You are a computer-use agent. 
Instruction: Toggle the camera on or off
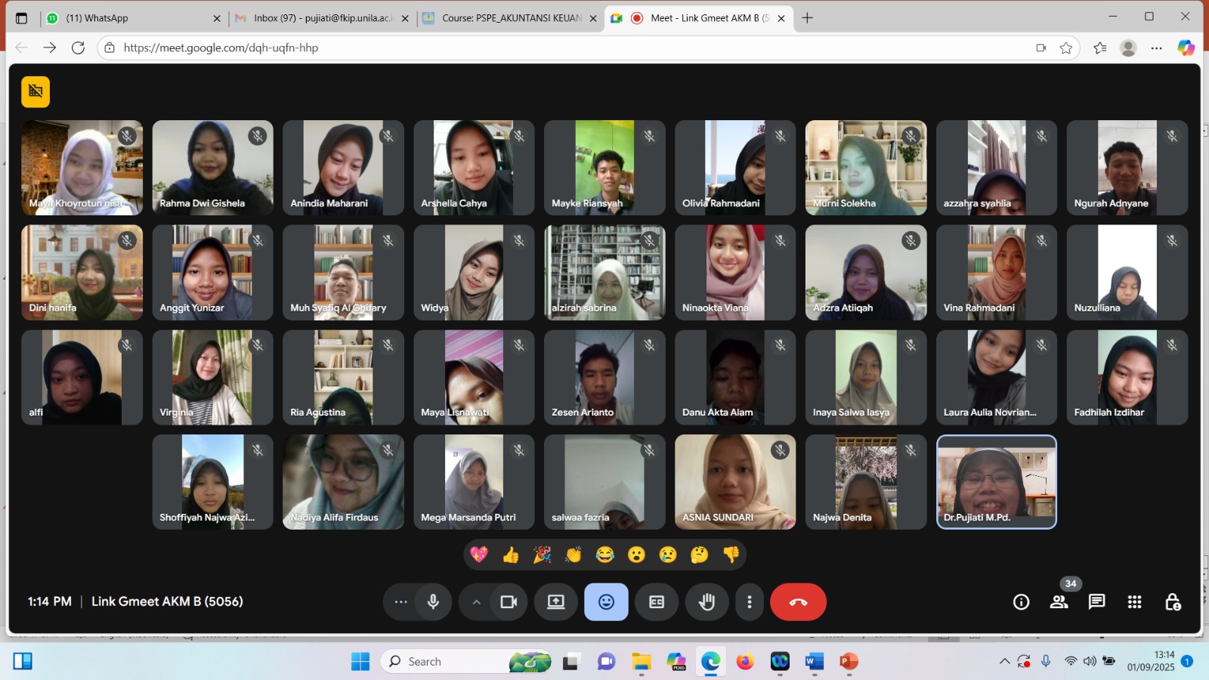(509, 602)
